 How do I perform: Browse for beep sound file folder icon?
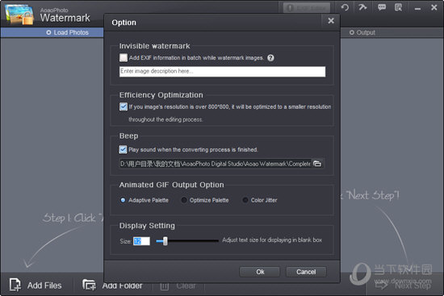pos(317,164)
